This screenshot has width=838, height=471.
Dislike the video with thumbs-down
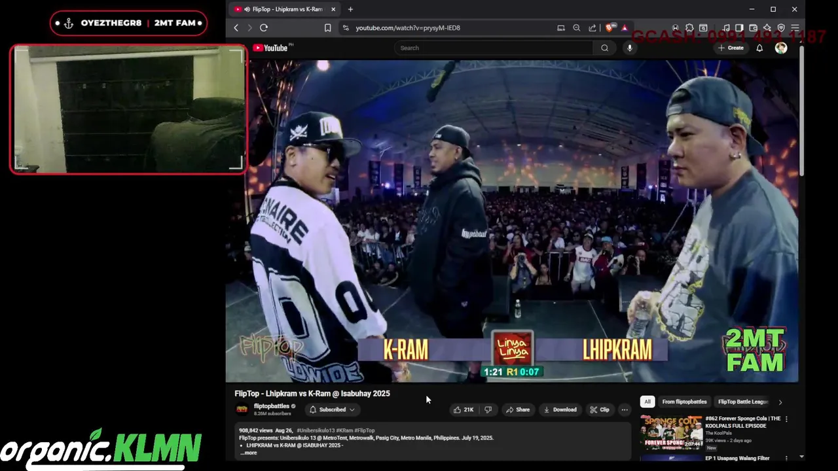tap(488, 410)
